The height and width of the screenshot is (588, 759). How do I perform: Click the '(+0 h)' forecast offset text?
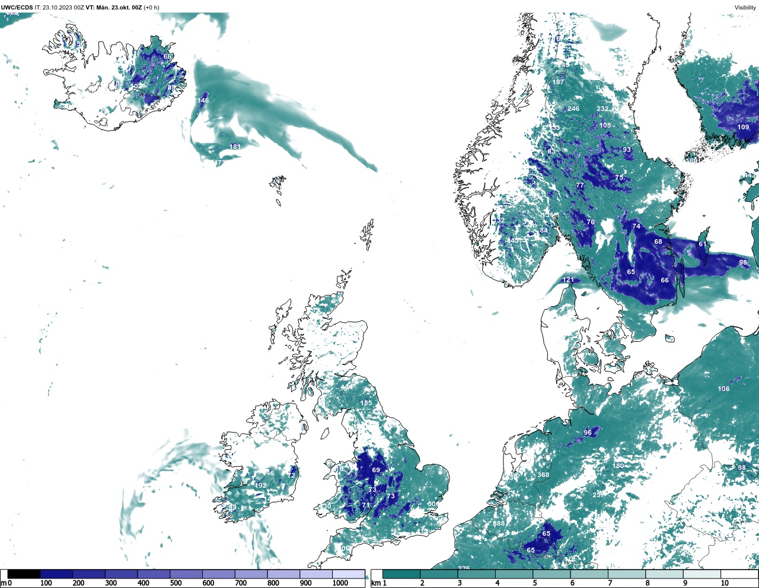tap(151, 8)
